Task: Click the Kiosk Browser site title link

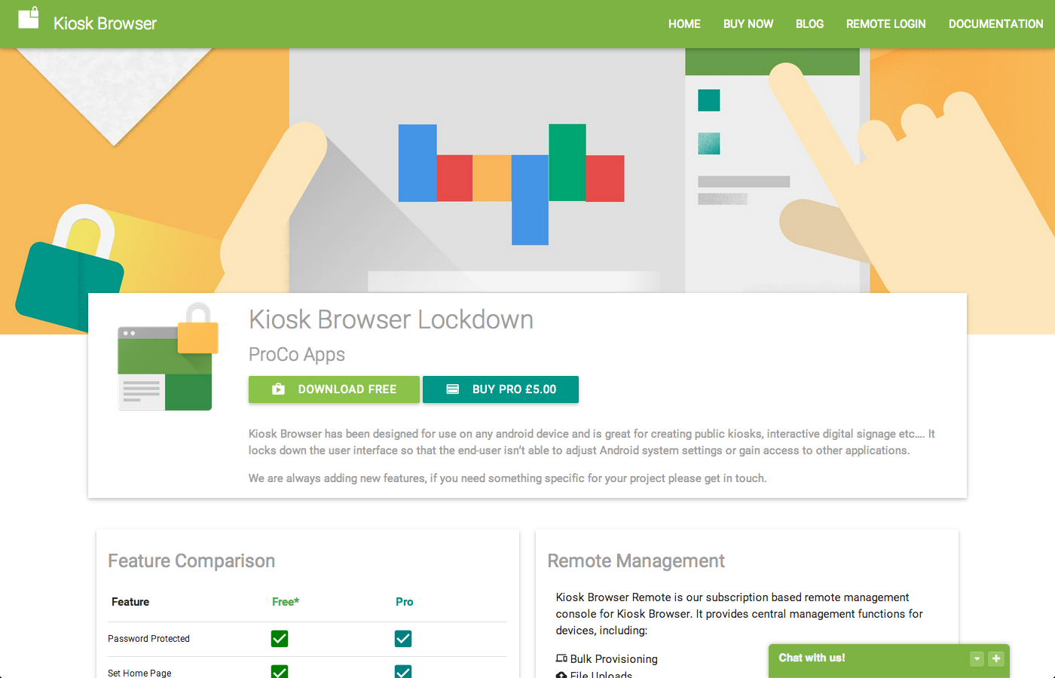Action: (105, 24)
